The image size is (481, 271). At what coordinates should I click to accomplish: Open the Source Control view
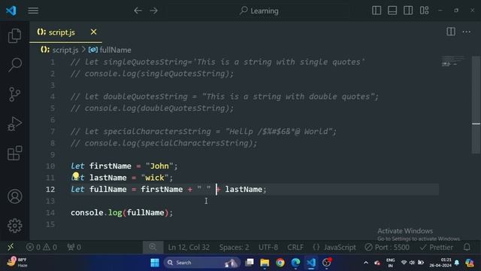coord(14,94)
